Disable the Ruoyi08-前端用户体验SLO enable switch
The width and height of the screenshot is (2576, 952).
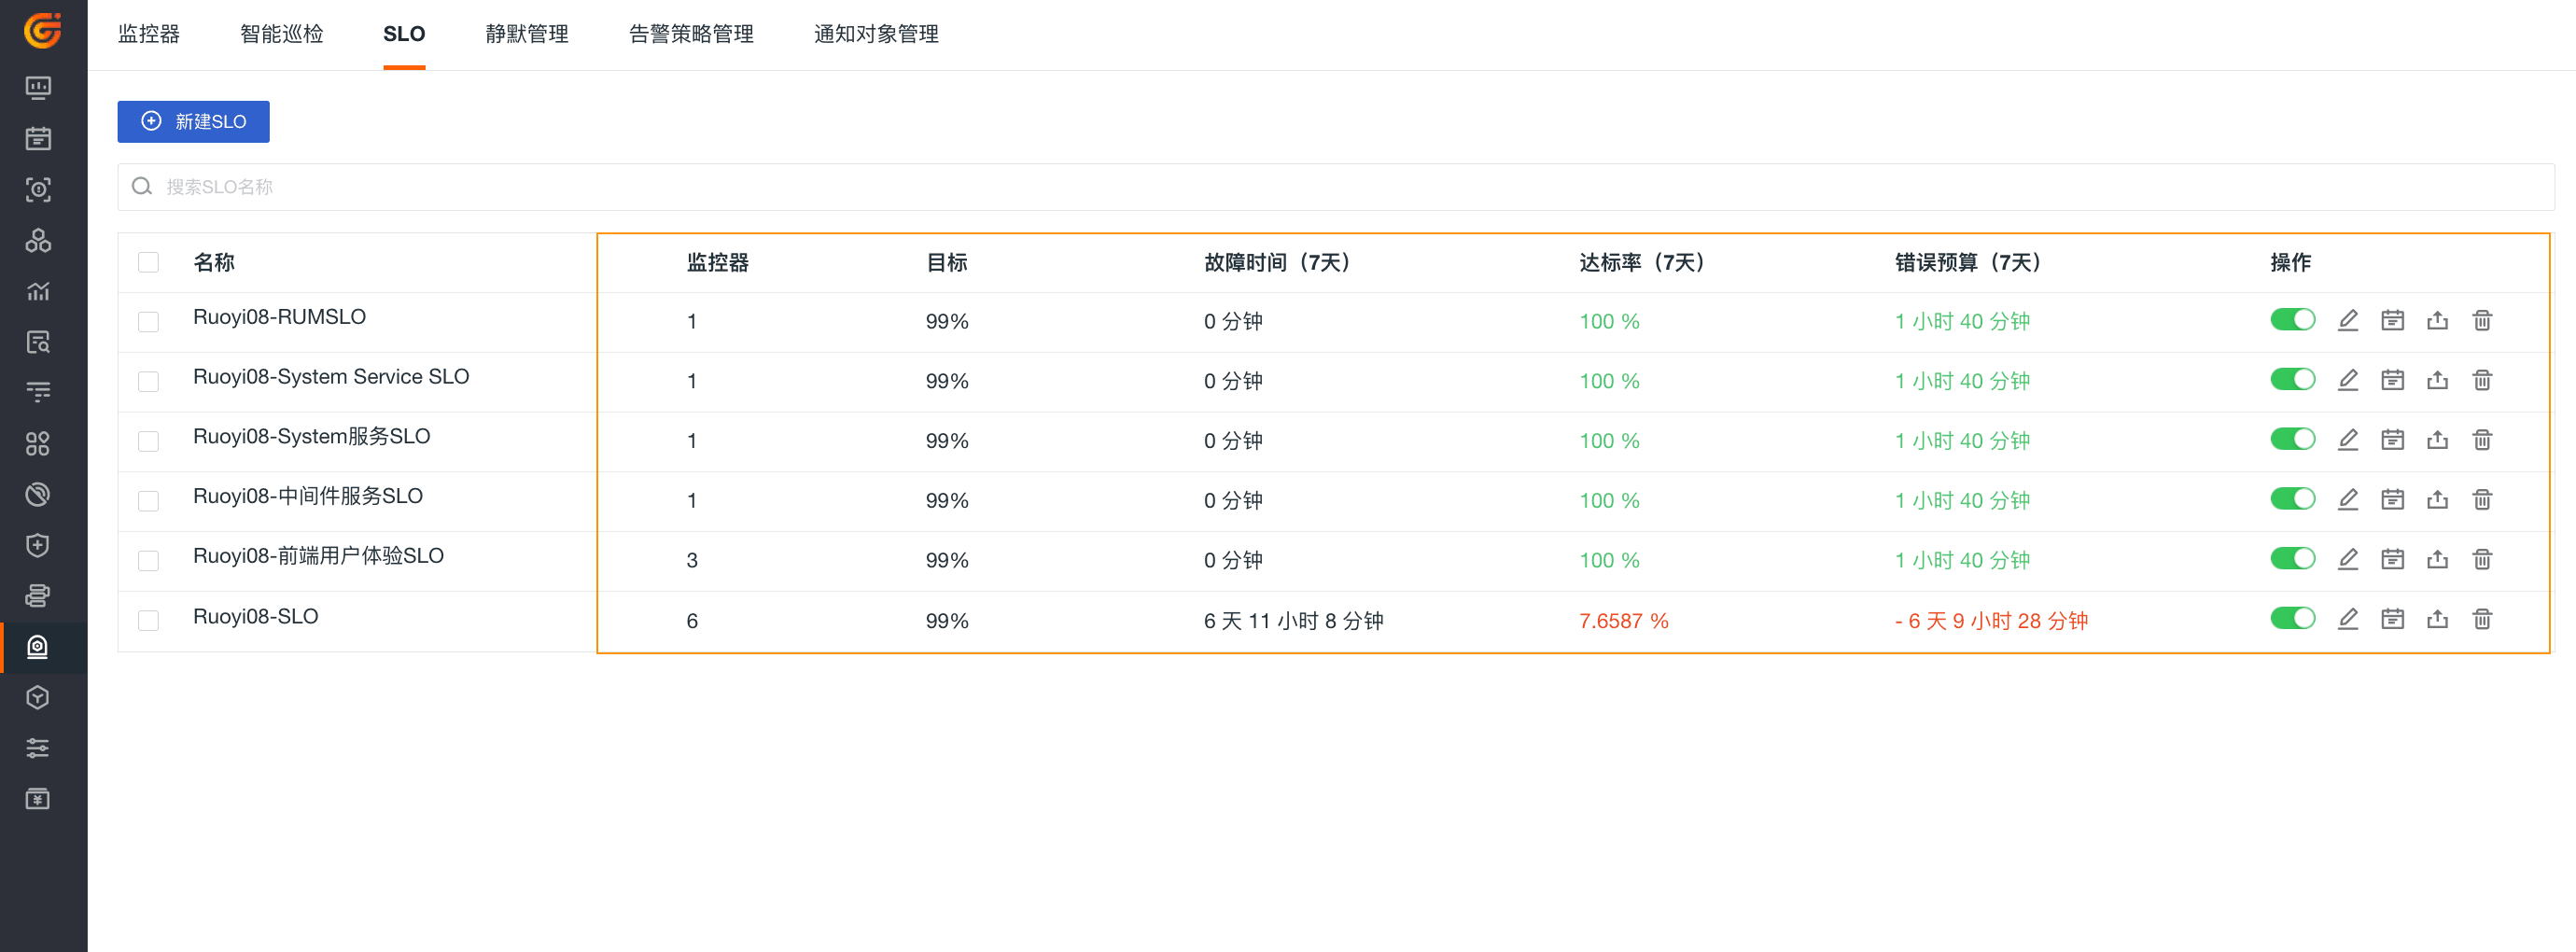pyautogui.click(x=2292, y=558)
